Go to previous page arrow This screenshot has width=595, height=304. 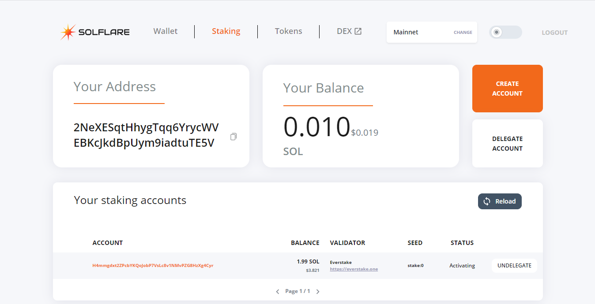coord(278,292)
